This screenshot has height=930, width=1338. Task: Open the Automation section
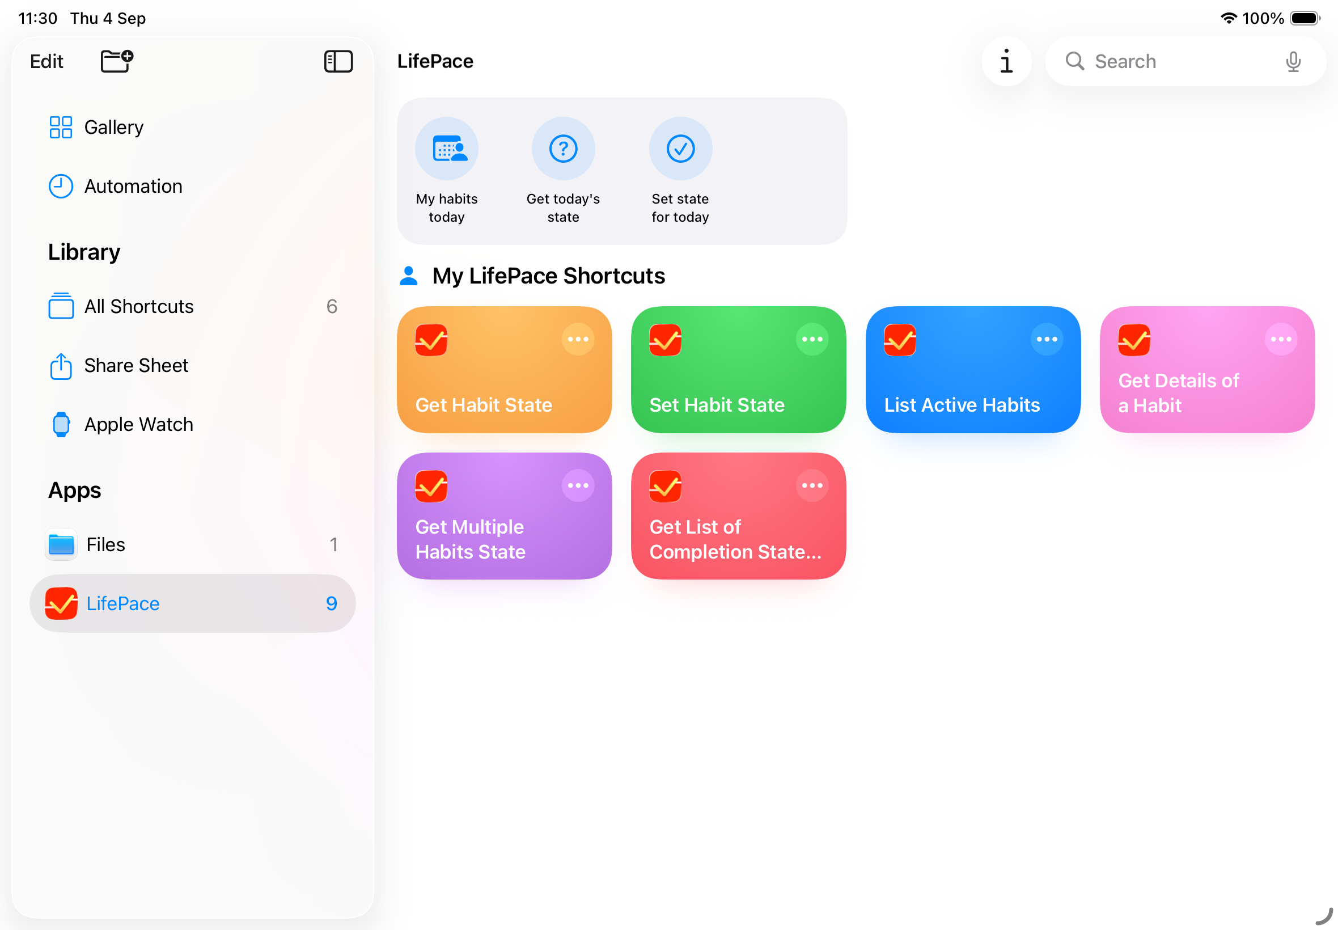[x=192, y=187]
